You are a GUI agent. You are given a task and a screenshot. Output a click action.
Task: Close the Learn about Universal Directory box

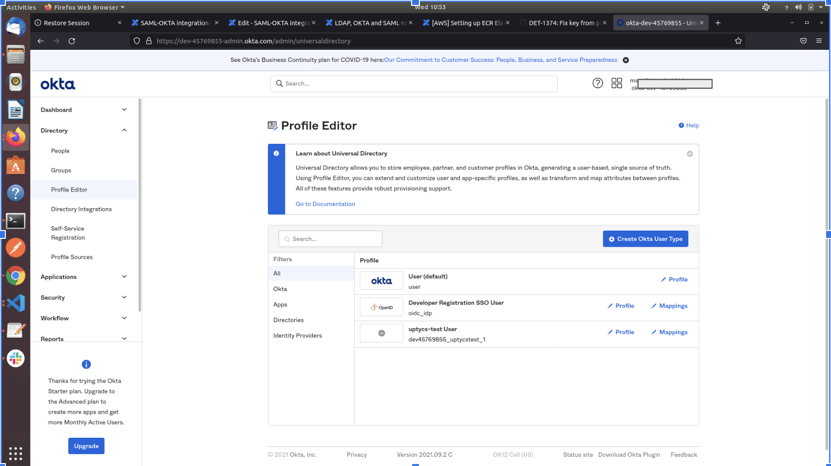689,154
